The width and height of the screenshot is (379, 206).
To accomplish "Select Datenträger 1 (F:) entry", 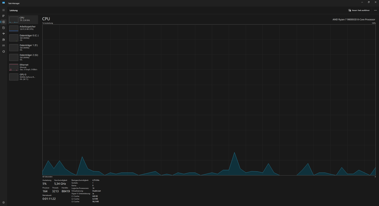I will (23, 48).
